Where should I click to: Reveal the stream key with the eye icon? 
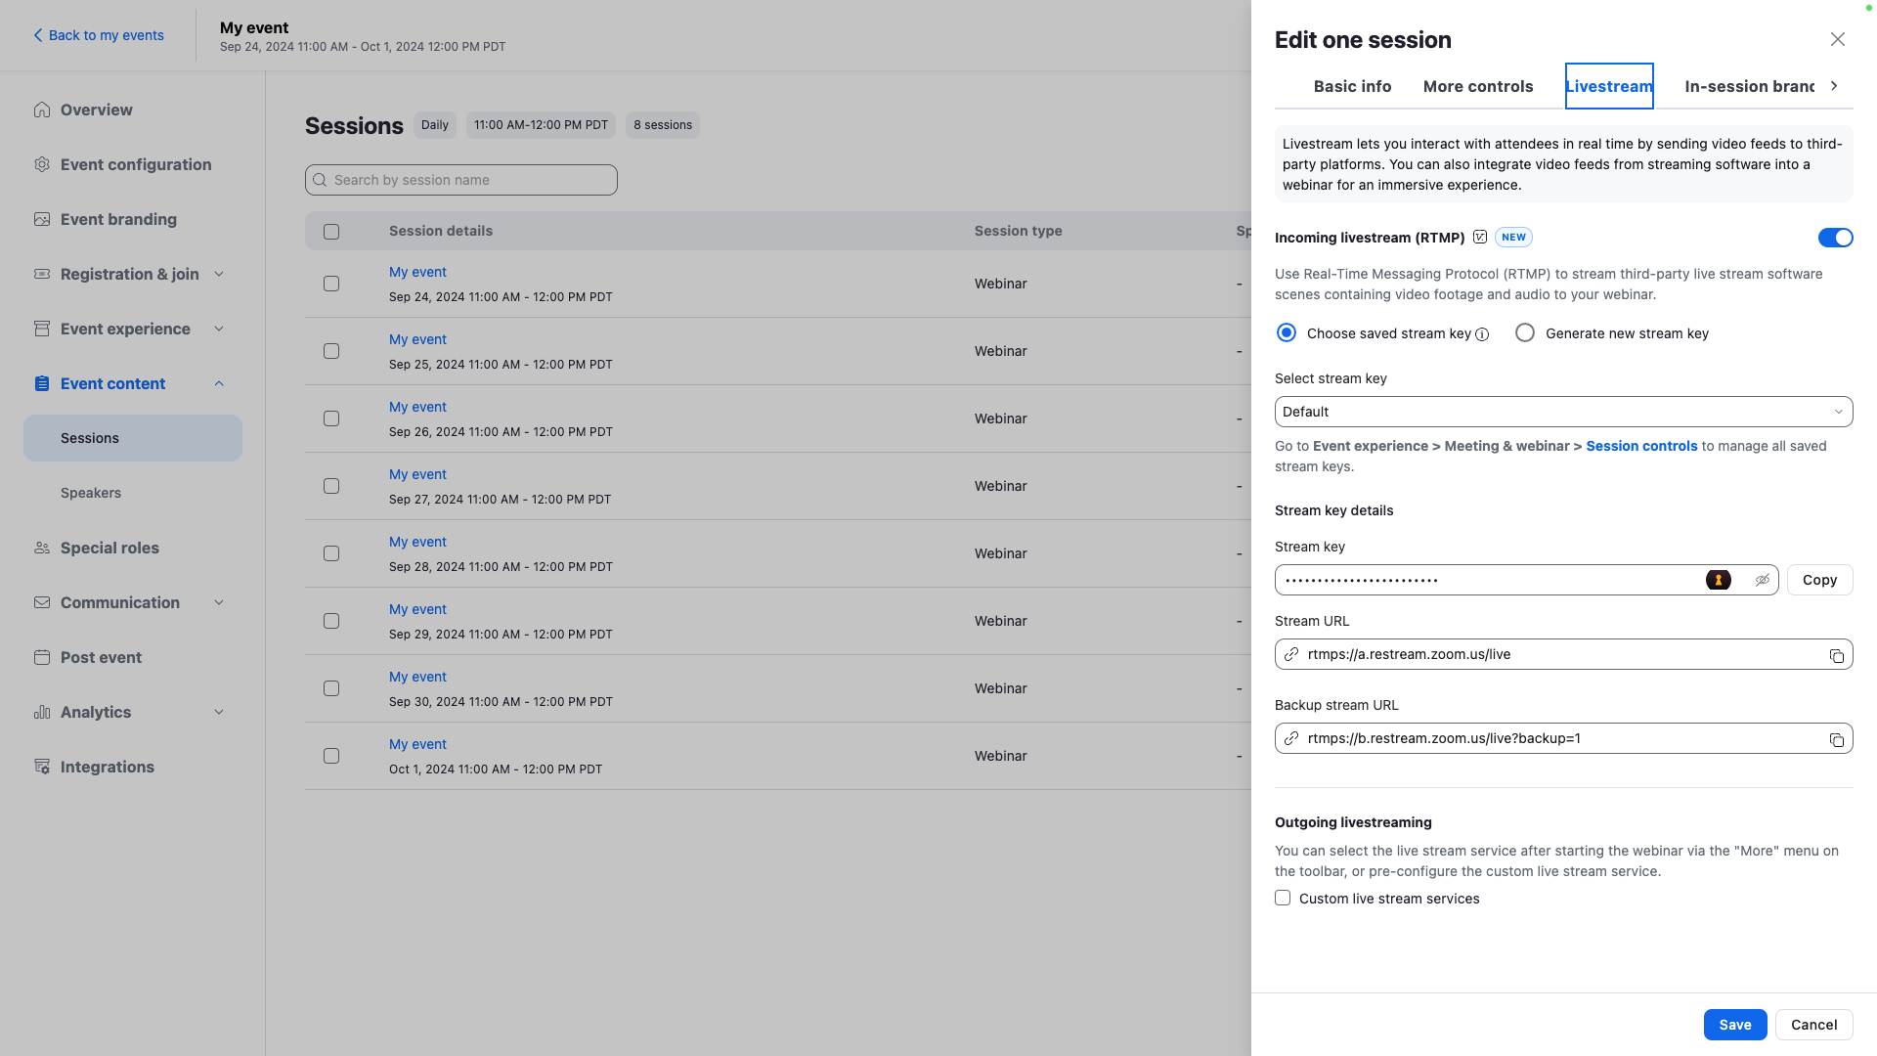point(1762,580)
